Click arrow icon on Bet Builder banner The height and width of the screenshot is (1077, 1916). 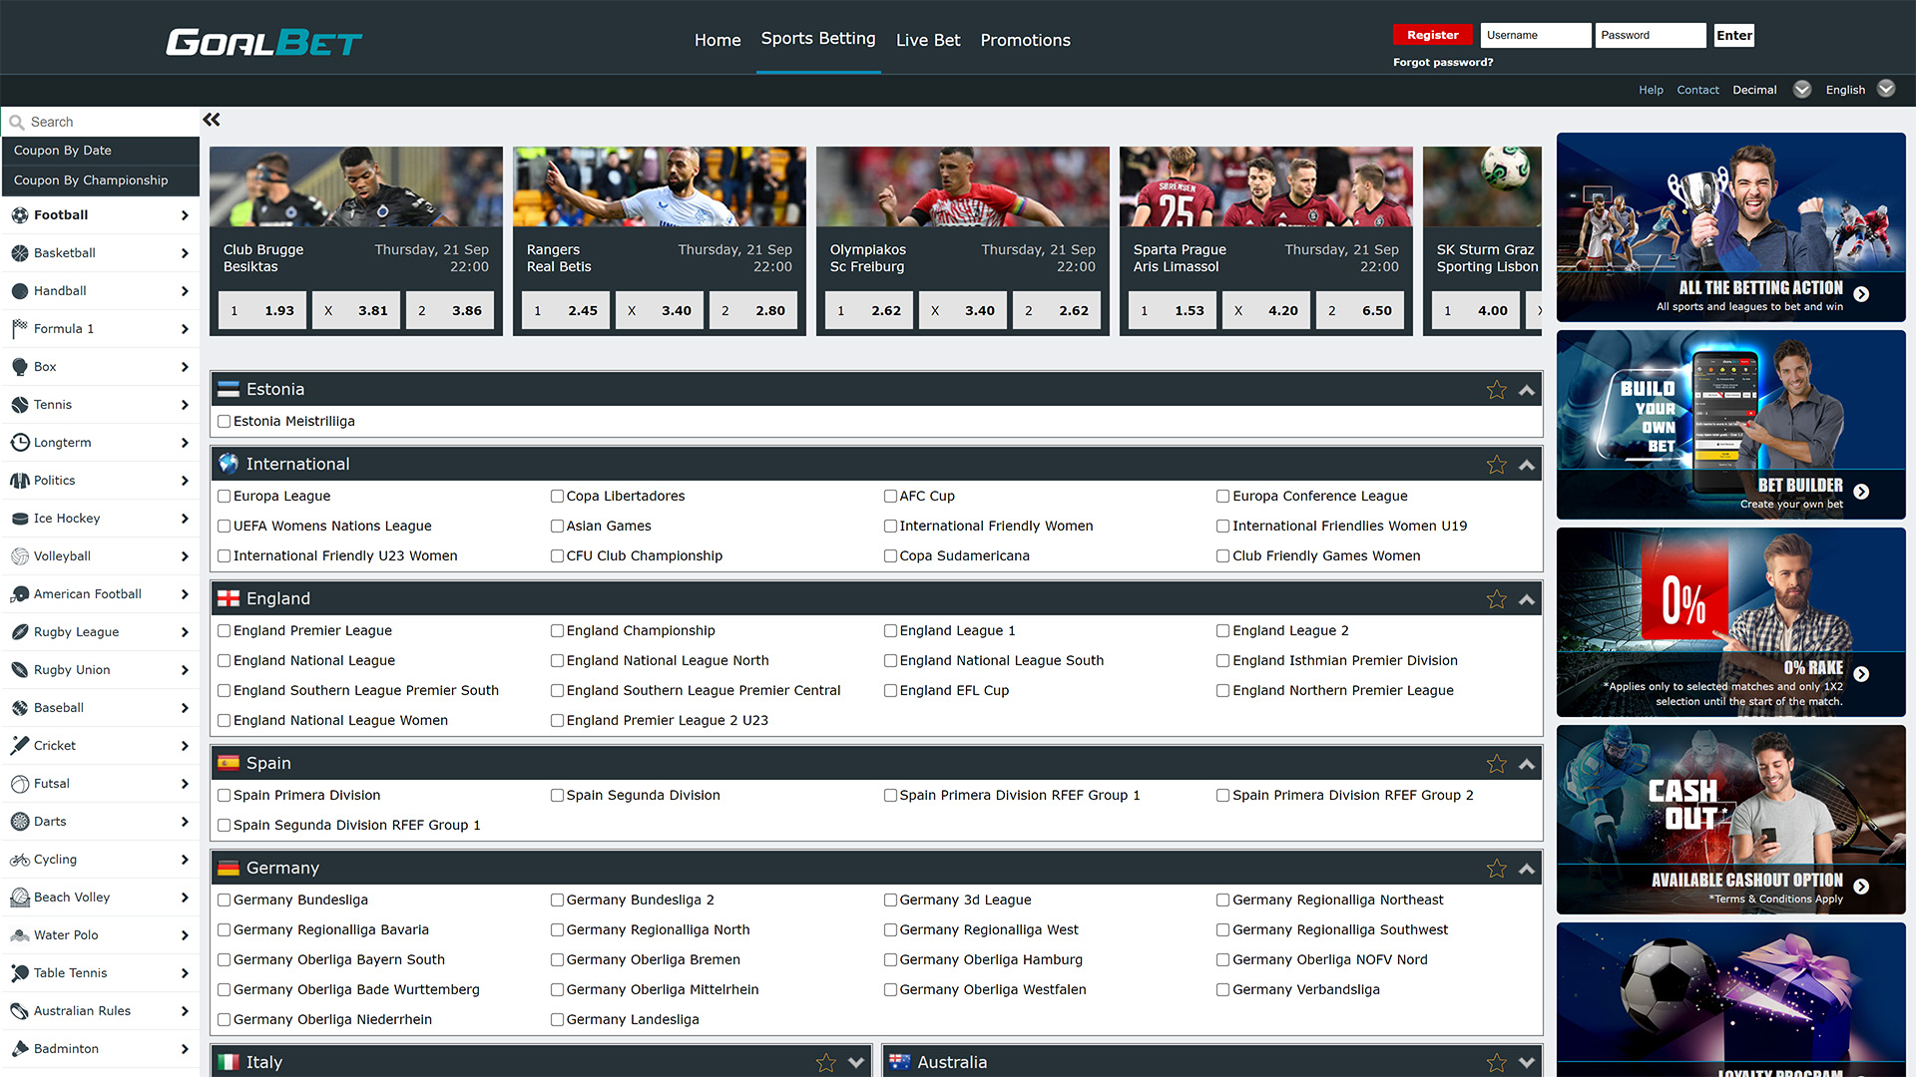point(1861,492)
